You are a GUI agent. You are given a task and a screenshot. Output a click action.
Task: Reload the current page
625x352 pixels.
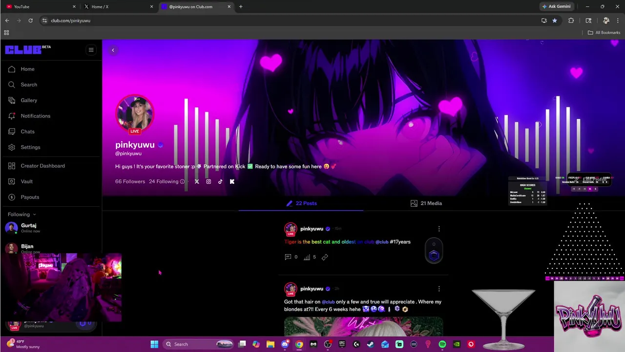(30, 21)
